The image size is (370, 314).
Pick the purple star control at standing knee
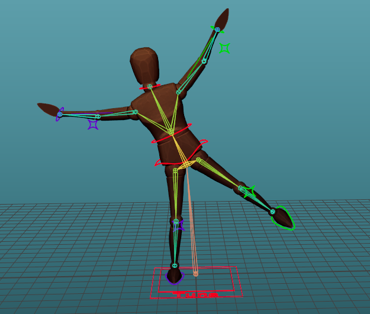[x=180, y=225]
